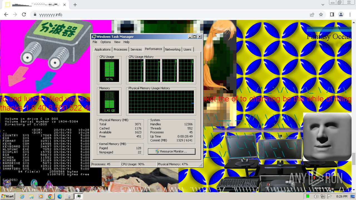Click the Task Manager title bar icon

tap(94, 37)
